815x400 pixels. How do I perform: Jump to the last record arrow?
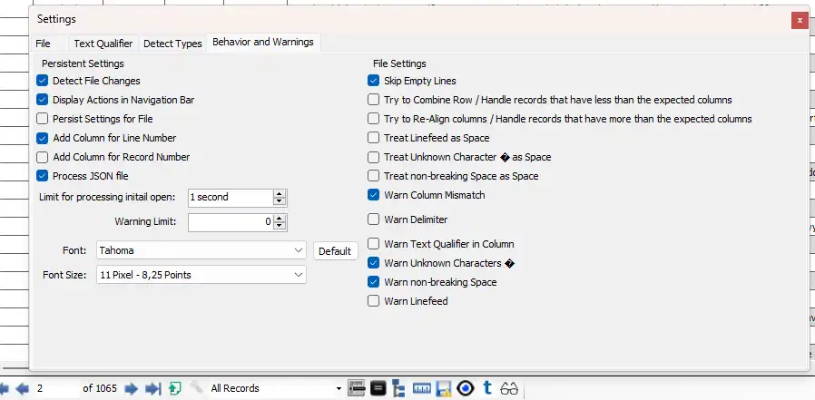click(153, 388)
